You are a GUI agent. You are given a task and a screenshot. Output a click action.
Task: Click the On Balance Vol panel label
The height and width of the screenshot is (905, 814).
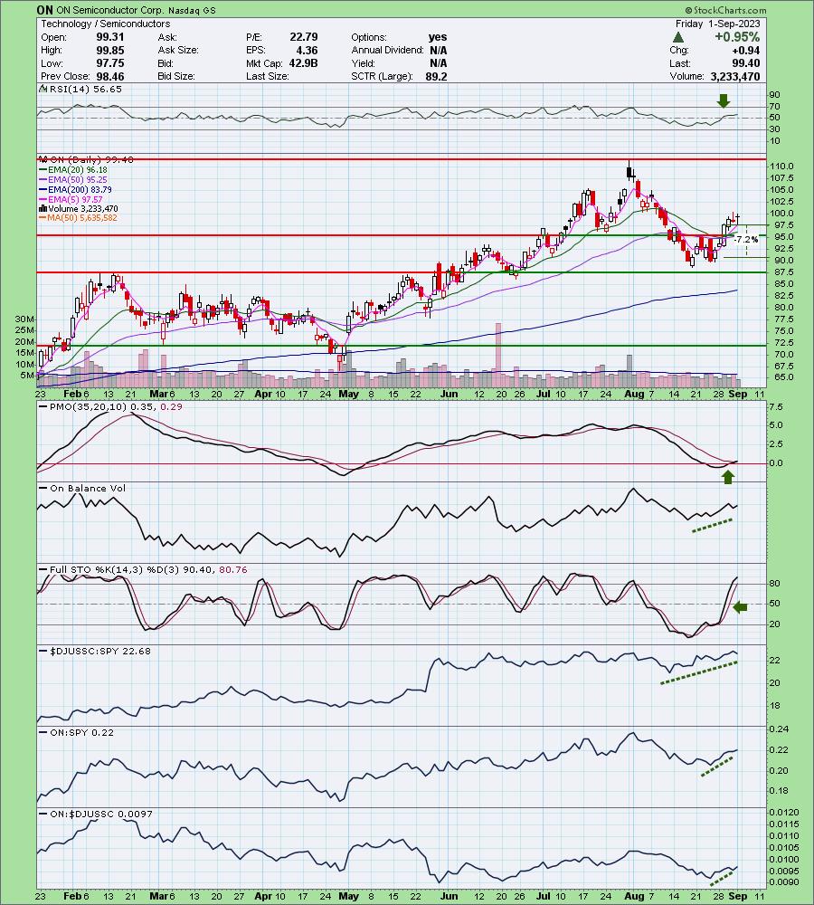coord(87,489)
